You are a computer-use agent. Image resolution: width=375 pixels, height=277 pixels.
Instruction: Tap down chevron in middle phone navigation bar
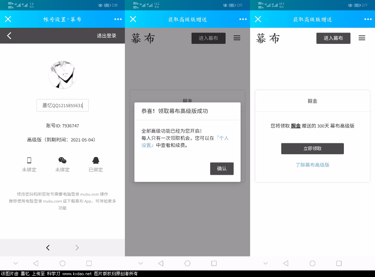pos(141,263)
